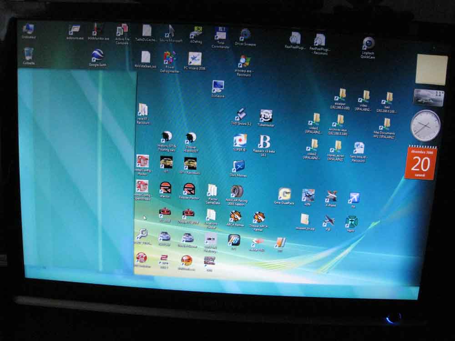Open the Corbeille recycle bin
The width and height of the screenshot is (455, 341).
(x=28, y=56)
